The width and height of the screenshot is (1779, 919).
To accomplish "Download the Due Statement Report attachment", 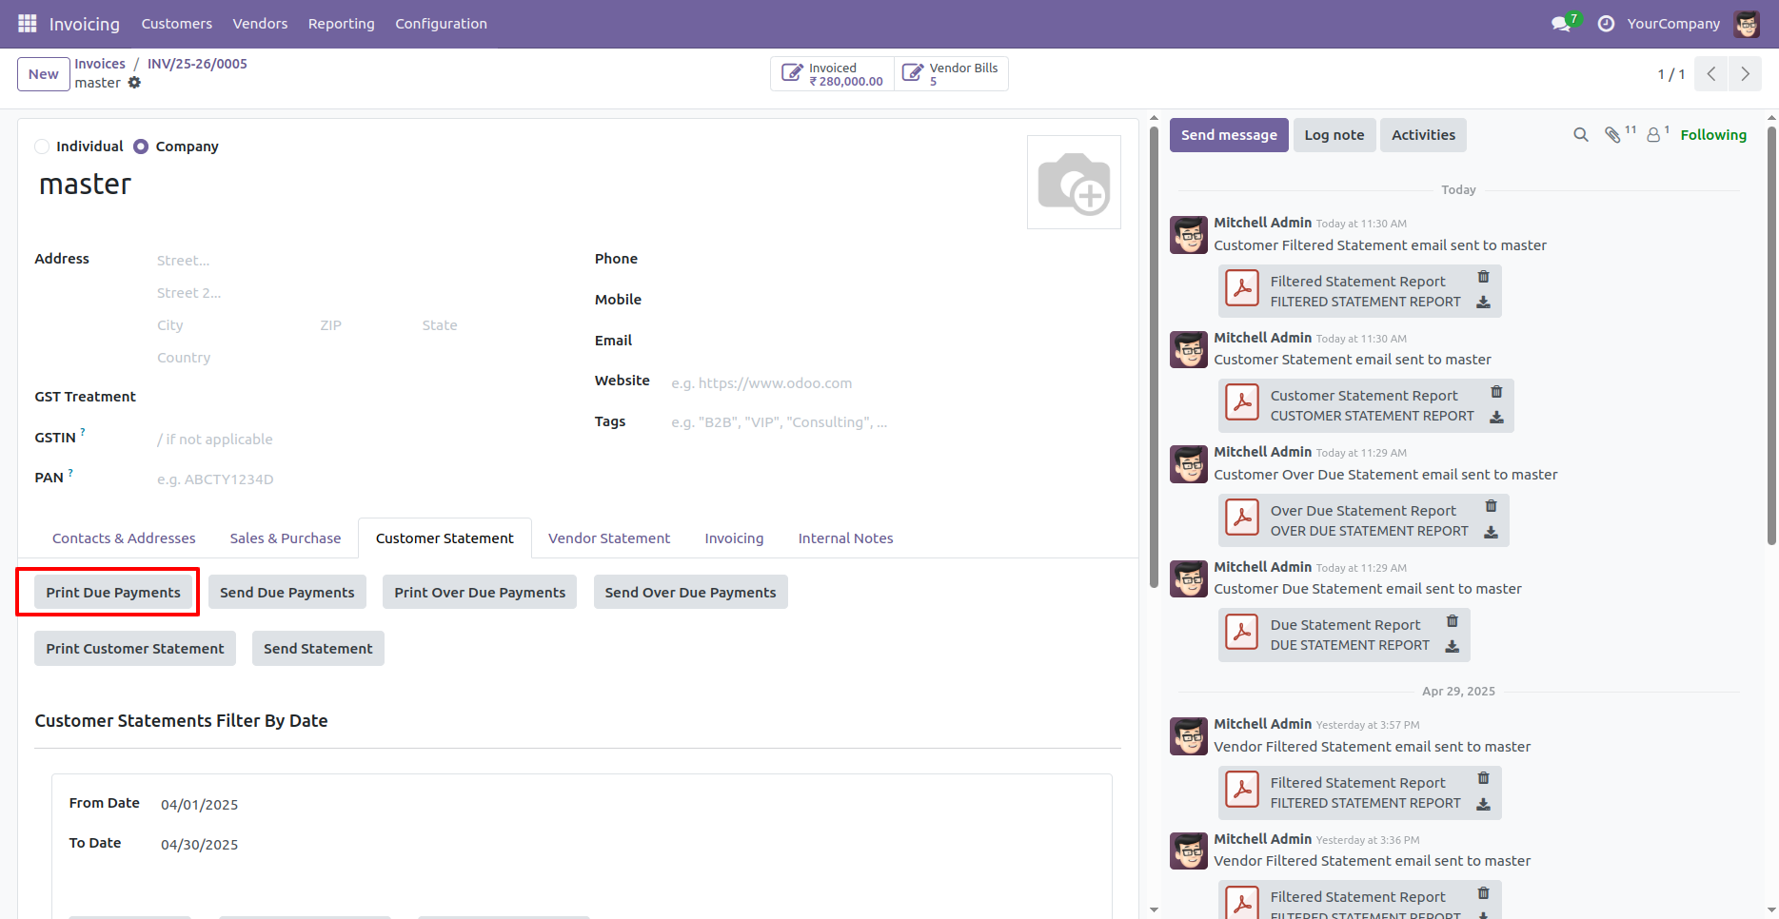I will pyautogui.click(x=1452, y=646).
